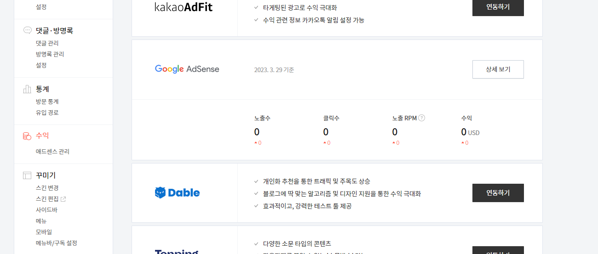Open 유입 경로 menu item
The image size is (598, 254).
pyautogui.click(x=47, y=113)
